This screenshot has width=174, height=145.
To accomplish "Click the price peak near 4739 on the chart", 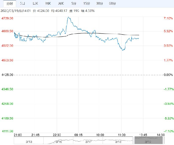I will point(68,18).
